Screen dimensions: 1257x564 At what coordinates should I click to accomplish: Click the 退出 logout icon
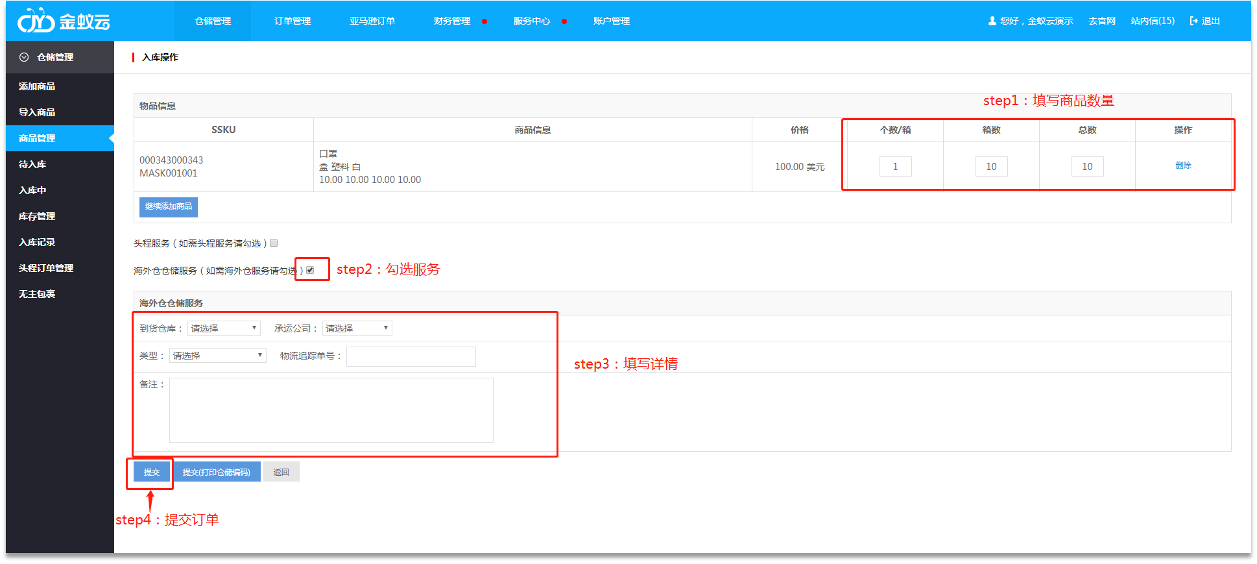pos(1193,21)
